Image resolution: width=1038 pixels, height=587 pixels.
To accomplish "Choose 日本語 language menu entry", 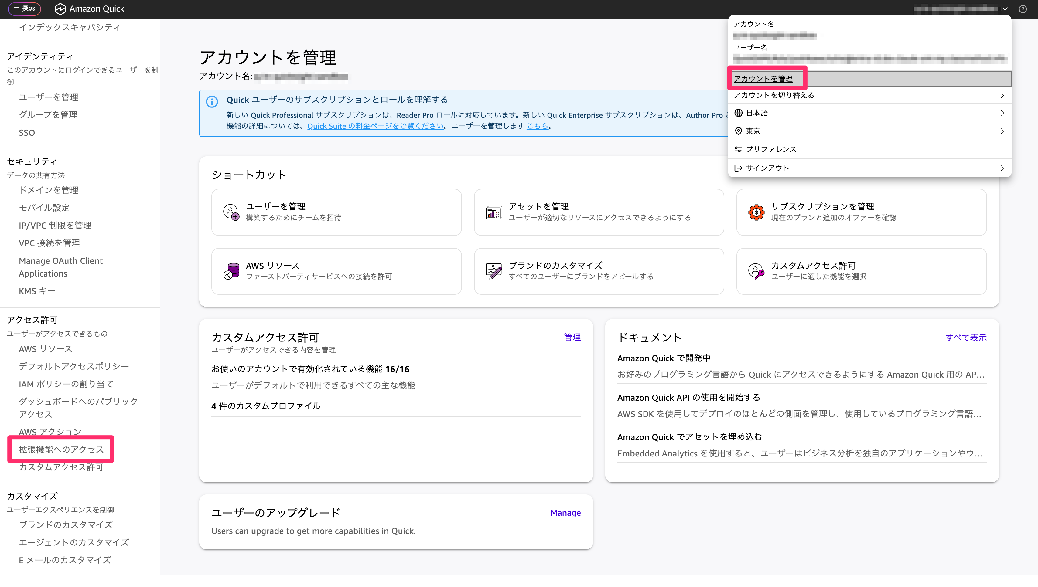I will coord(869,113).
